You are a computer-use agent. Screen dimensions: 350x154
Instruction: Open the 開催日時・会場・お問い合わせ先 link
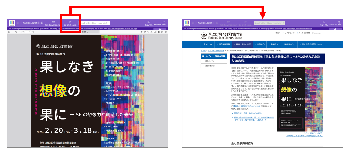(248, 113)
